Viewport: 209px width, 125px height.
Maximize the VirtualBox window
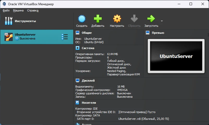(191, 4)
